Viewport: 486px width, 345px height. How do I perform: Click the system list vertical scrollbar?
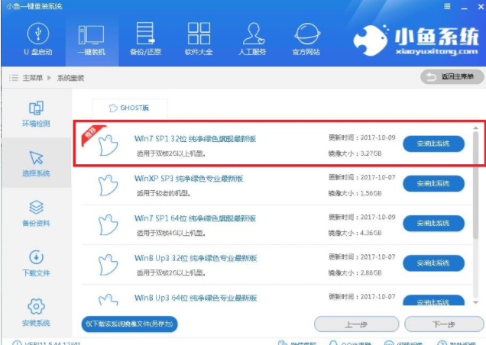(x=476, y=185)
